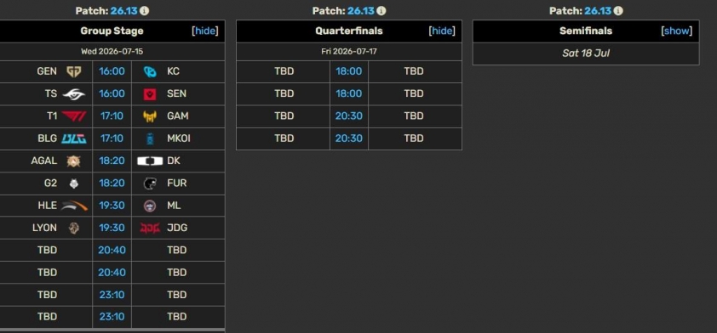Open info icon next to Group Stage patch

tap(144, 11)
